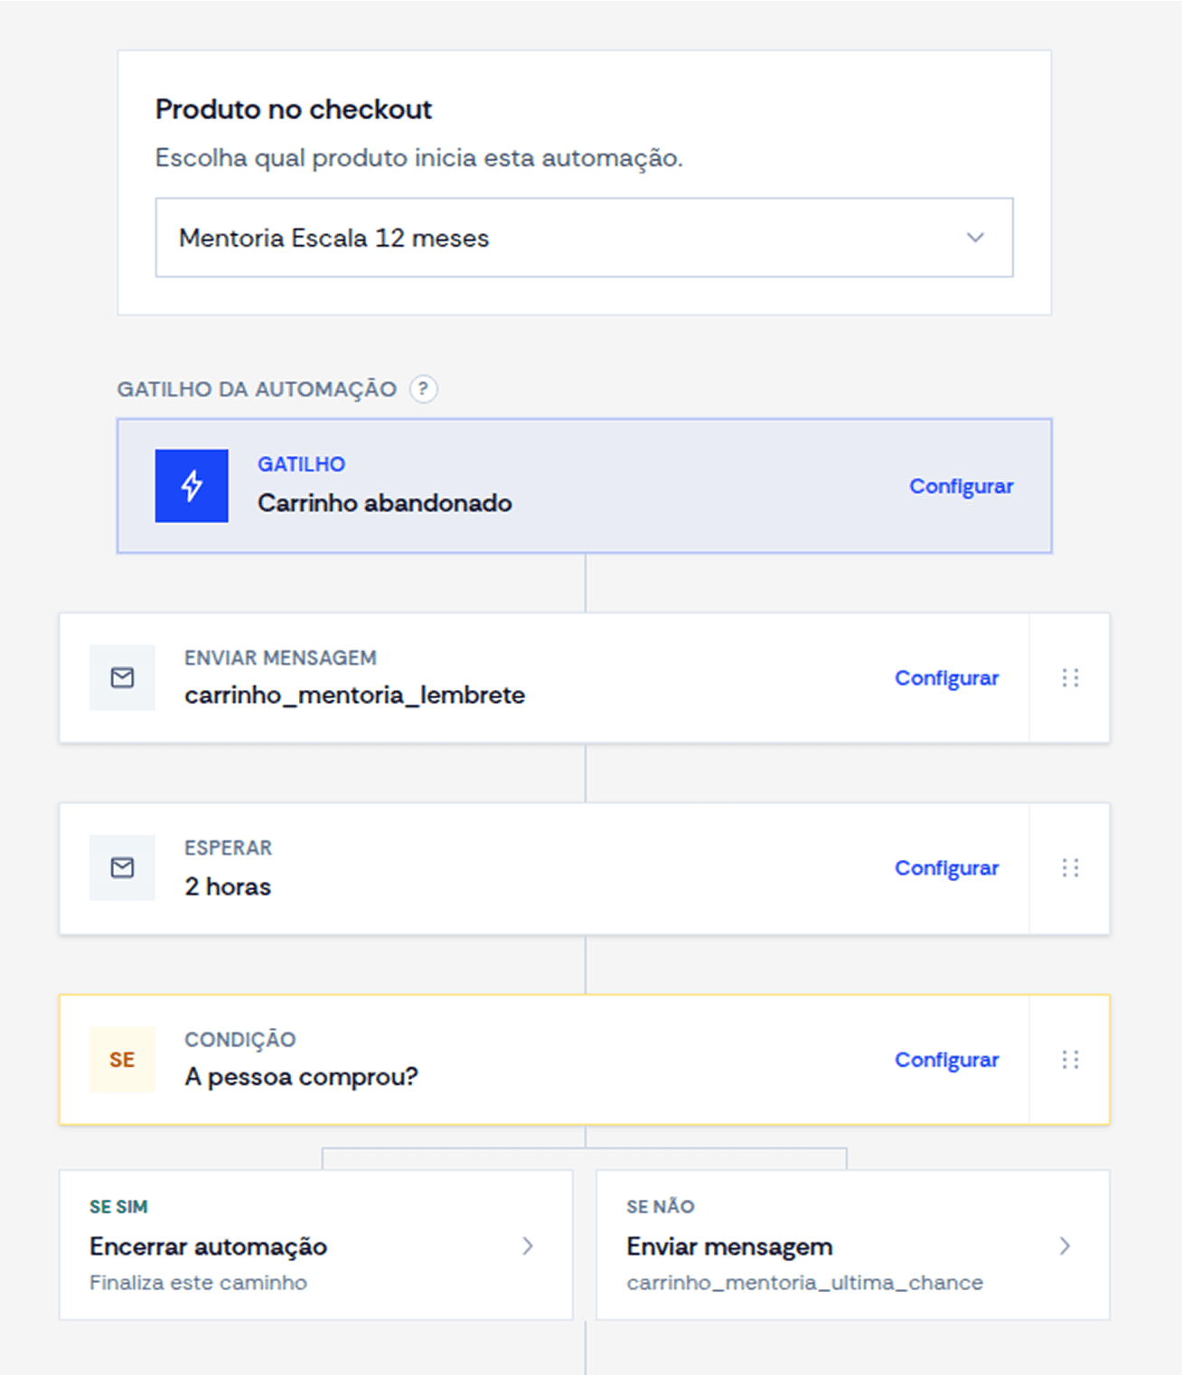Click Configurar on the Carrinho abandonado trigger
This screenshot has height=1375, width=1182.
click(x=962, y=486)
